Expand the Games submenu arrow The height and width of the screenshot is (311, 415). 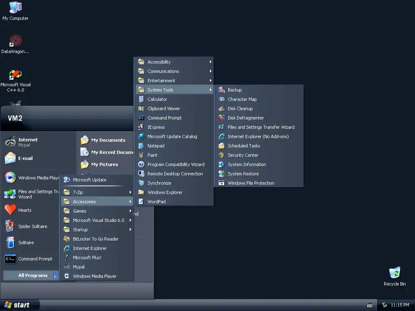coord(130,211)
